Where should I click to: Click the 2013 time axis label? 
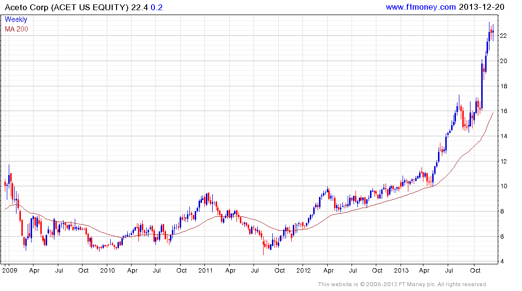401,270
